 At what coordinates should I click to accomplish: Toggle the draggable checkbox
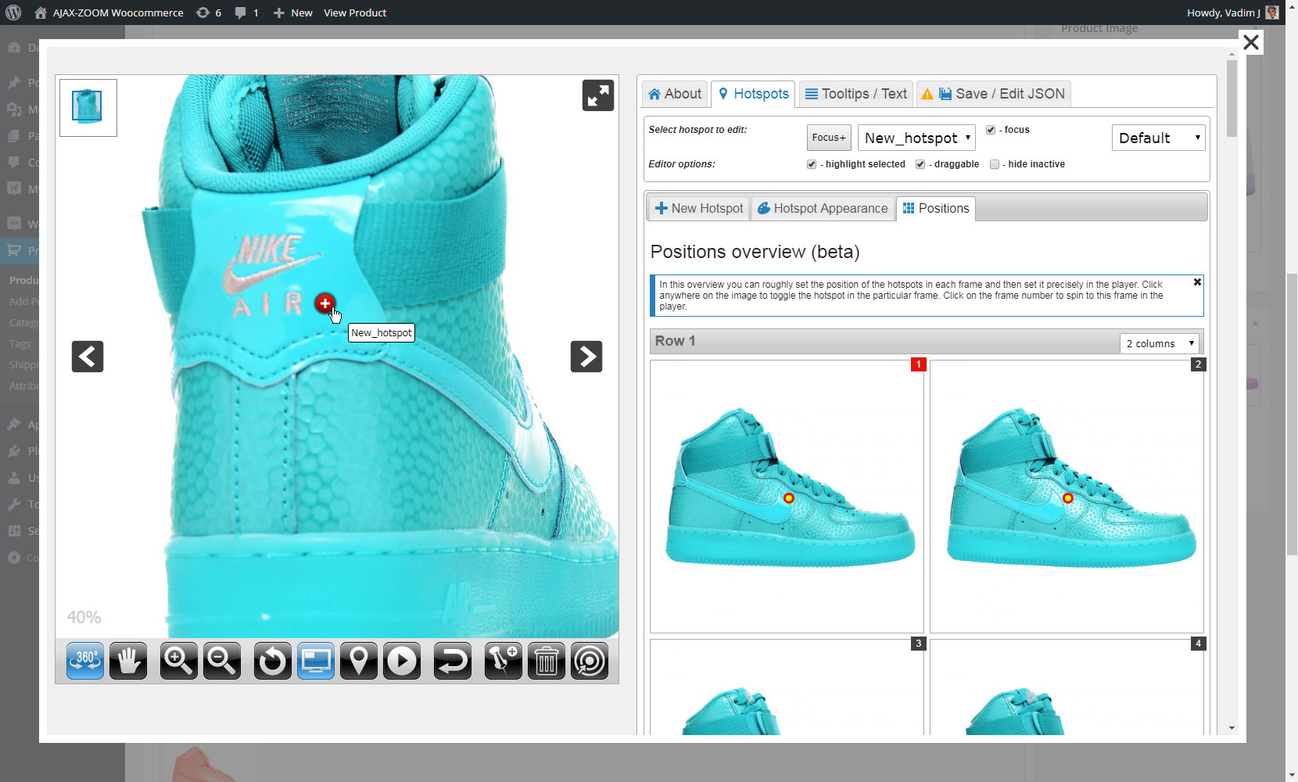pos(920,164)
